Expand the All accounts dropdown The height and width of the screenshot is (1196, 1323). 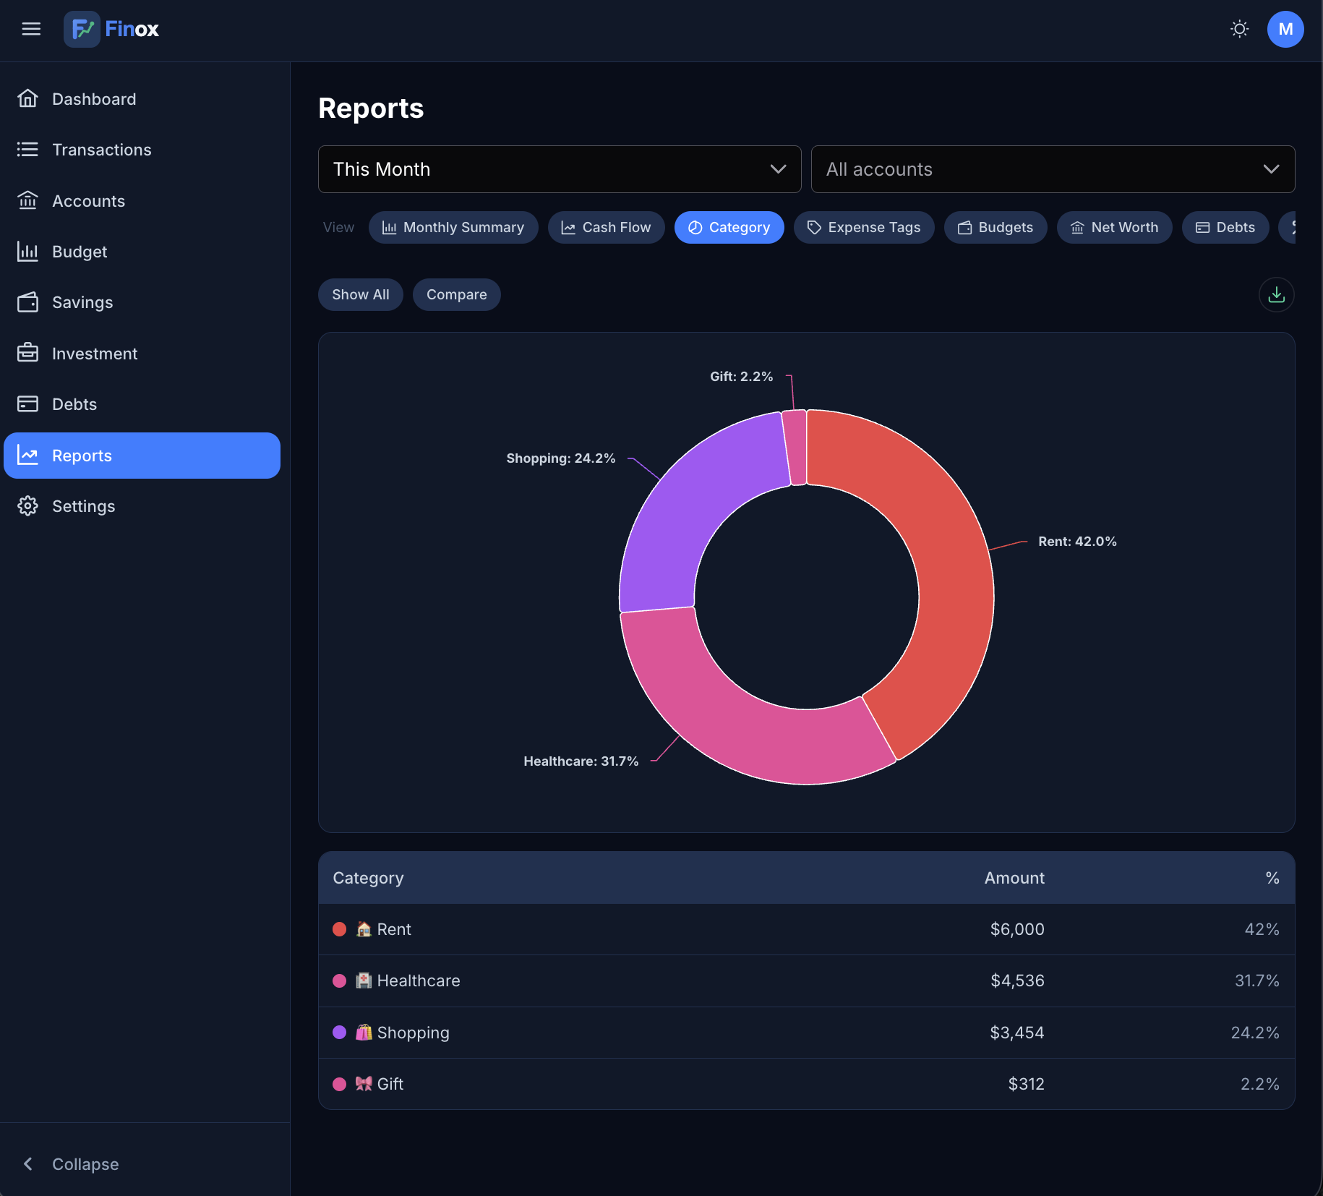[x=1053, y=169]
